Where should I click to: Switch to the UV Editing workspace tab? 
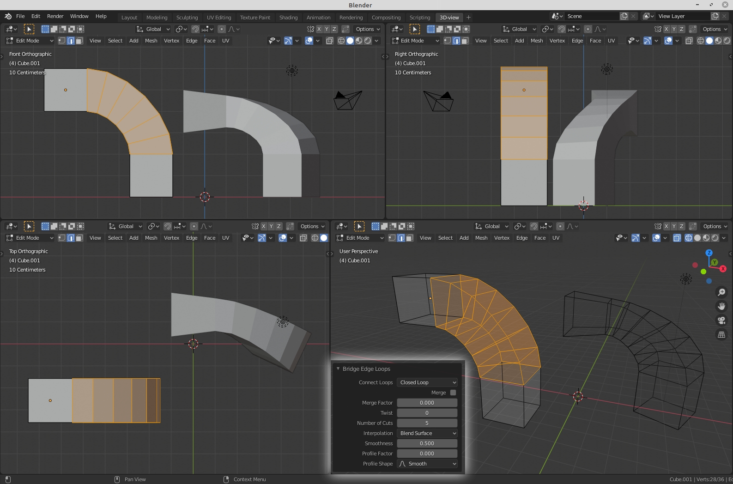(218, 18)
